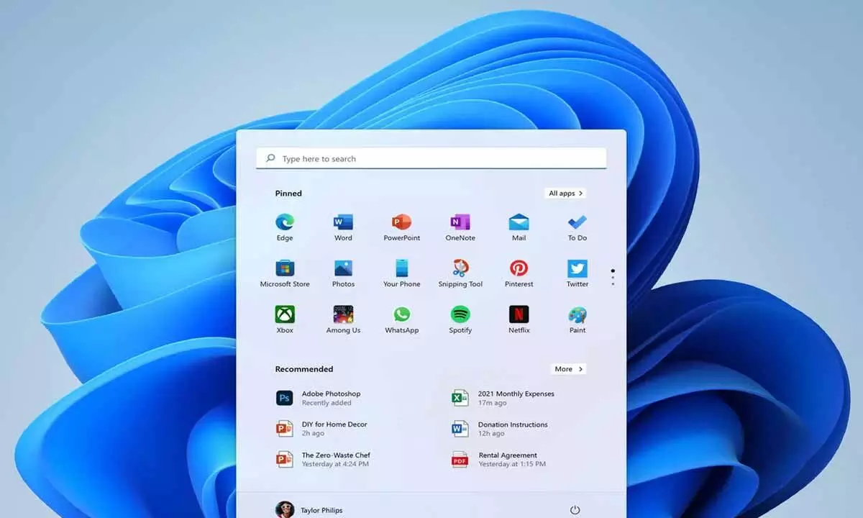Click the search magnifier icon
863x518 pixels.
coord(270,158)
